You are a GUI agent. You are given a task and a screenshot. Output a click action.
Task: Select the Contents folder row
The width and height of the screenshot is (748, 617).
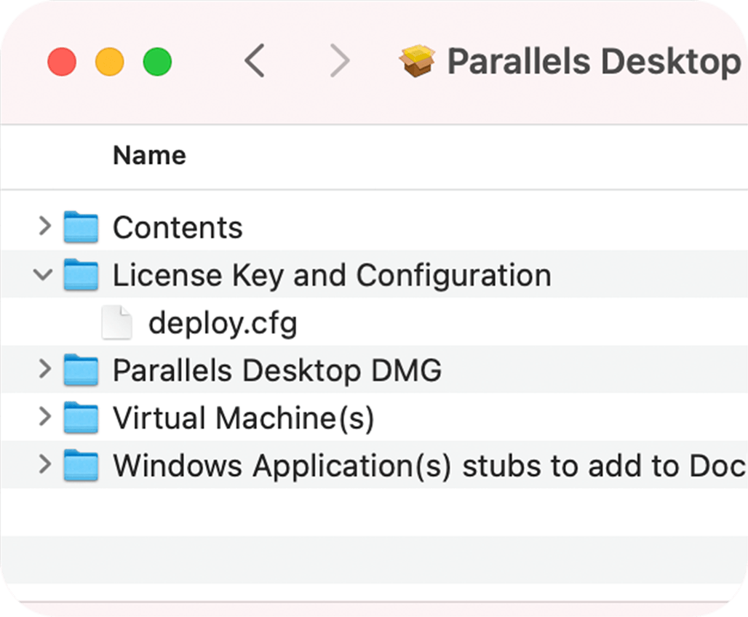pyautogui.click(x=177, y=227)
